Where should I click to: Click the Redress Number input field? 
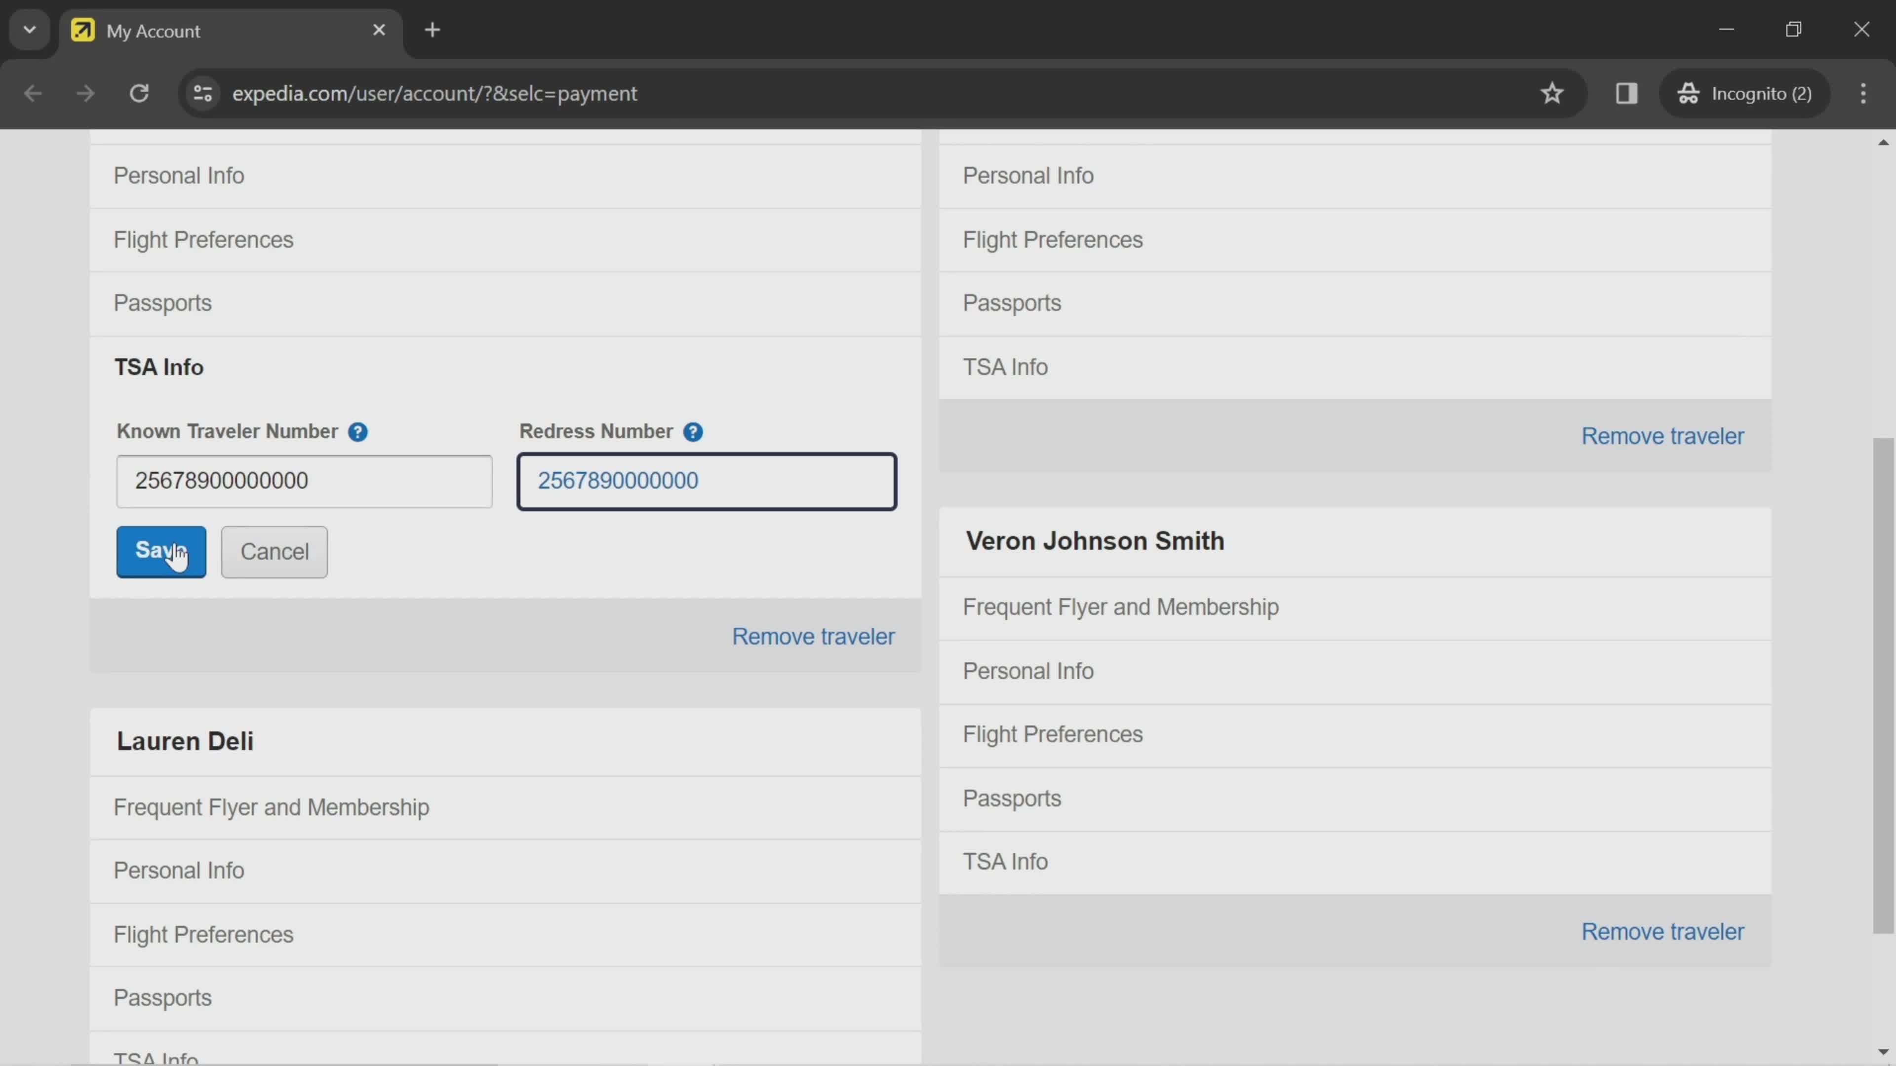[707, 481]
